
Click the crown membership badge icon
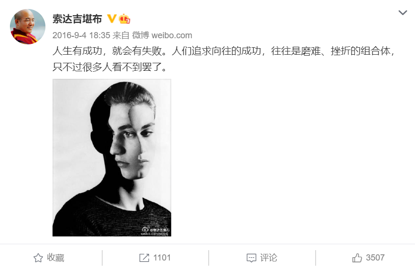124,19
